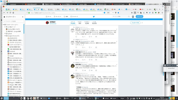Expand the upload bookmarks folder
178x100 pixels.
(x=5, y=34)
